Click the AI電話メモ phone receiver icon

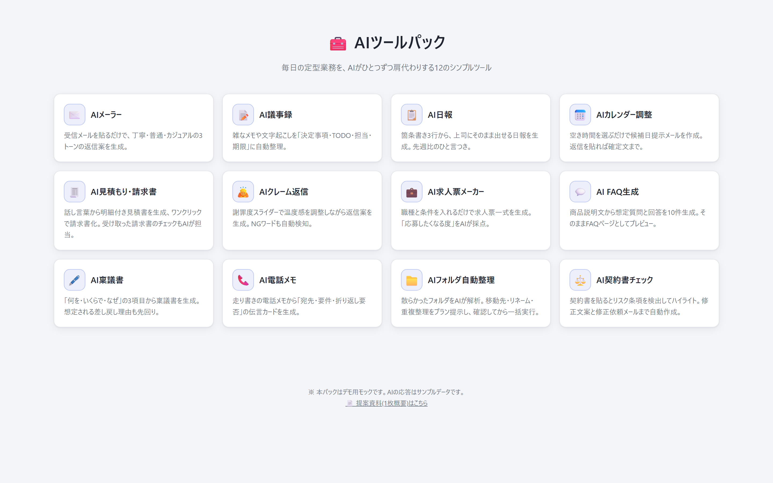pos(243,280)
